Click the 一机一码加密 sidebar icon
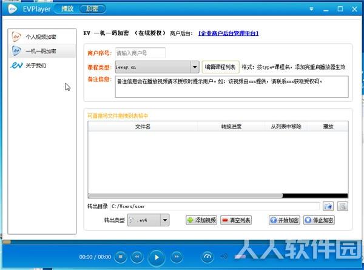 pos(16,51)
